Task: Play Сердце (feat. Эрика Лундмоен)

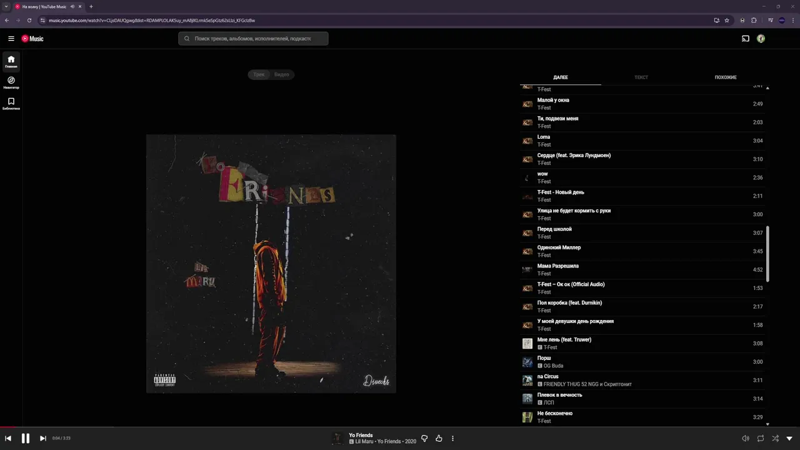Action: tap(643, 159)
